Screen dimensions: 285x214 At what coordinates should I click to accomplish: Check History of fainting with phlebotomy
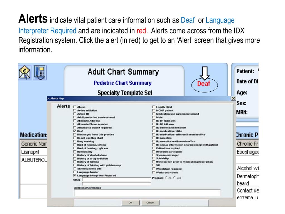[75, 165]
